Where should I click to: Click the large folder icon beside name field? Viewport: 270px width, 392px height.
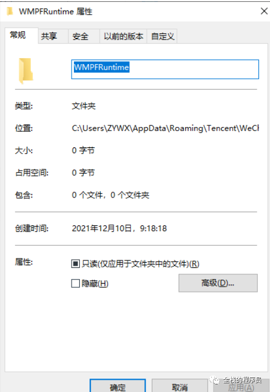click(26, 70)
